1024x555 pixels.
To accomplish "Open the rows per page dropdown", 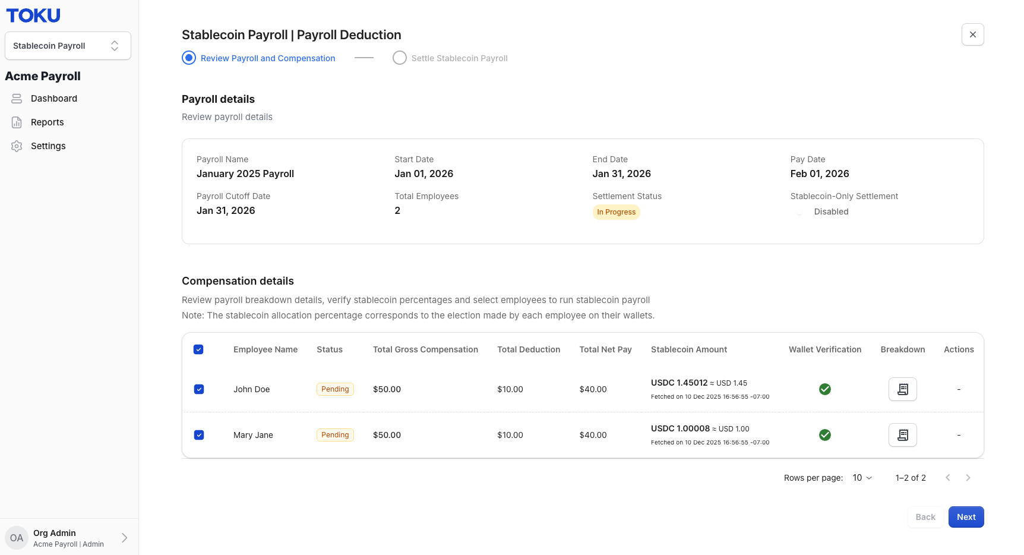I will click(862, 478).
